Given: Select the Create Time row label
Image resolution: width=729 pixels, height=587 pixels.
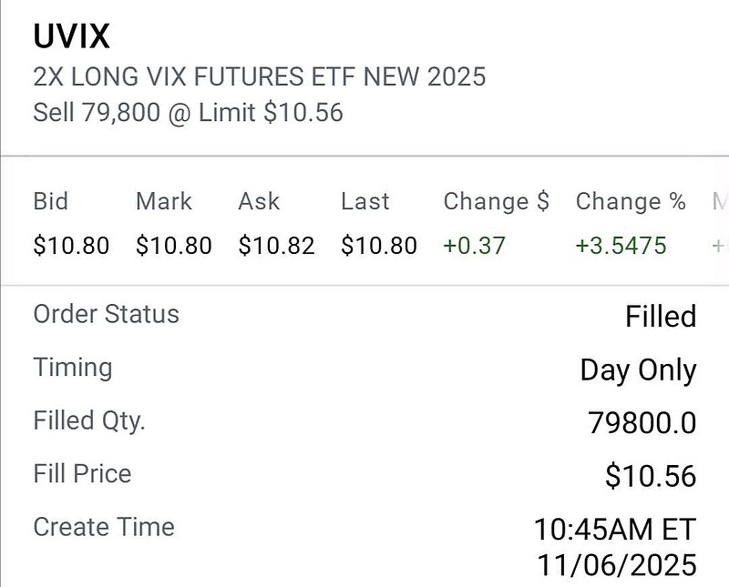Looking at the screenshot, I should point(104,527).
